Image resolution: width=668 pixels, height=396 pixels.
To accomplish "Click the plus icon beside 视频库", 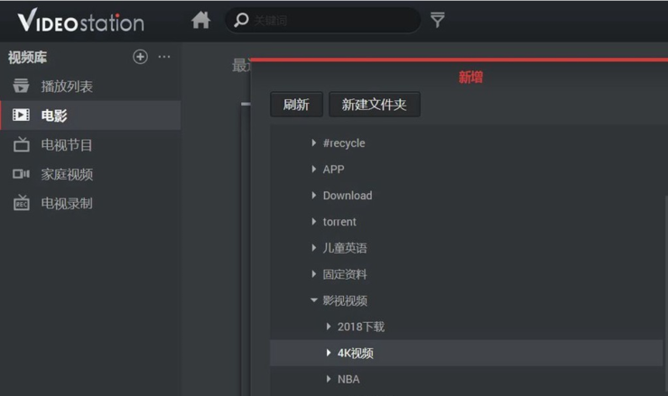I will [140, 57].
